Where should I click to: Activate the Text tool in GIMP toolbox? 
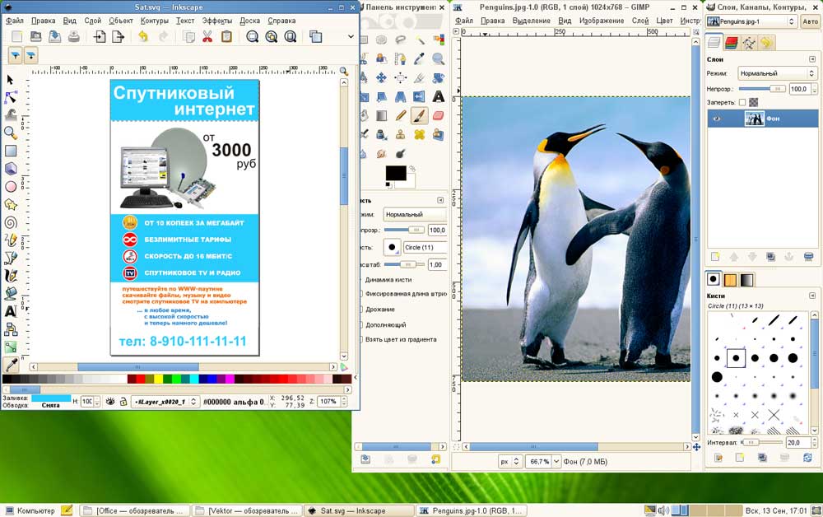click(x=438, y=96)
